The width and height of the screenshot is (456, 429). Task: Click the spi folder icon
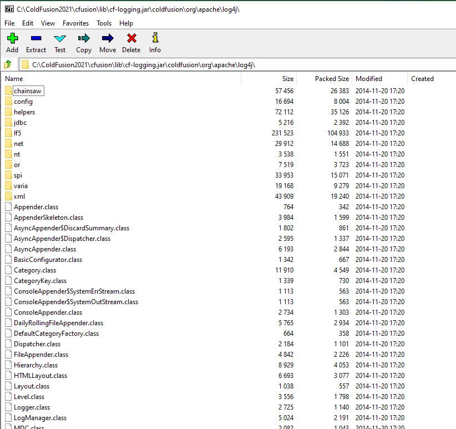(8, 175)
